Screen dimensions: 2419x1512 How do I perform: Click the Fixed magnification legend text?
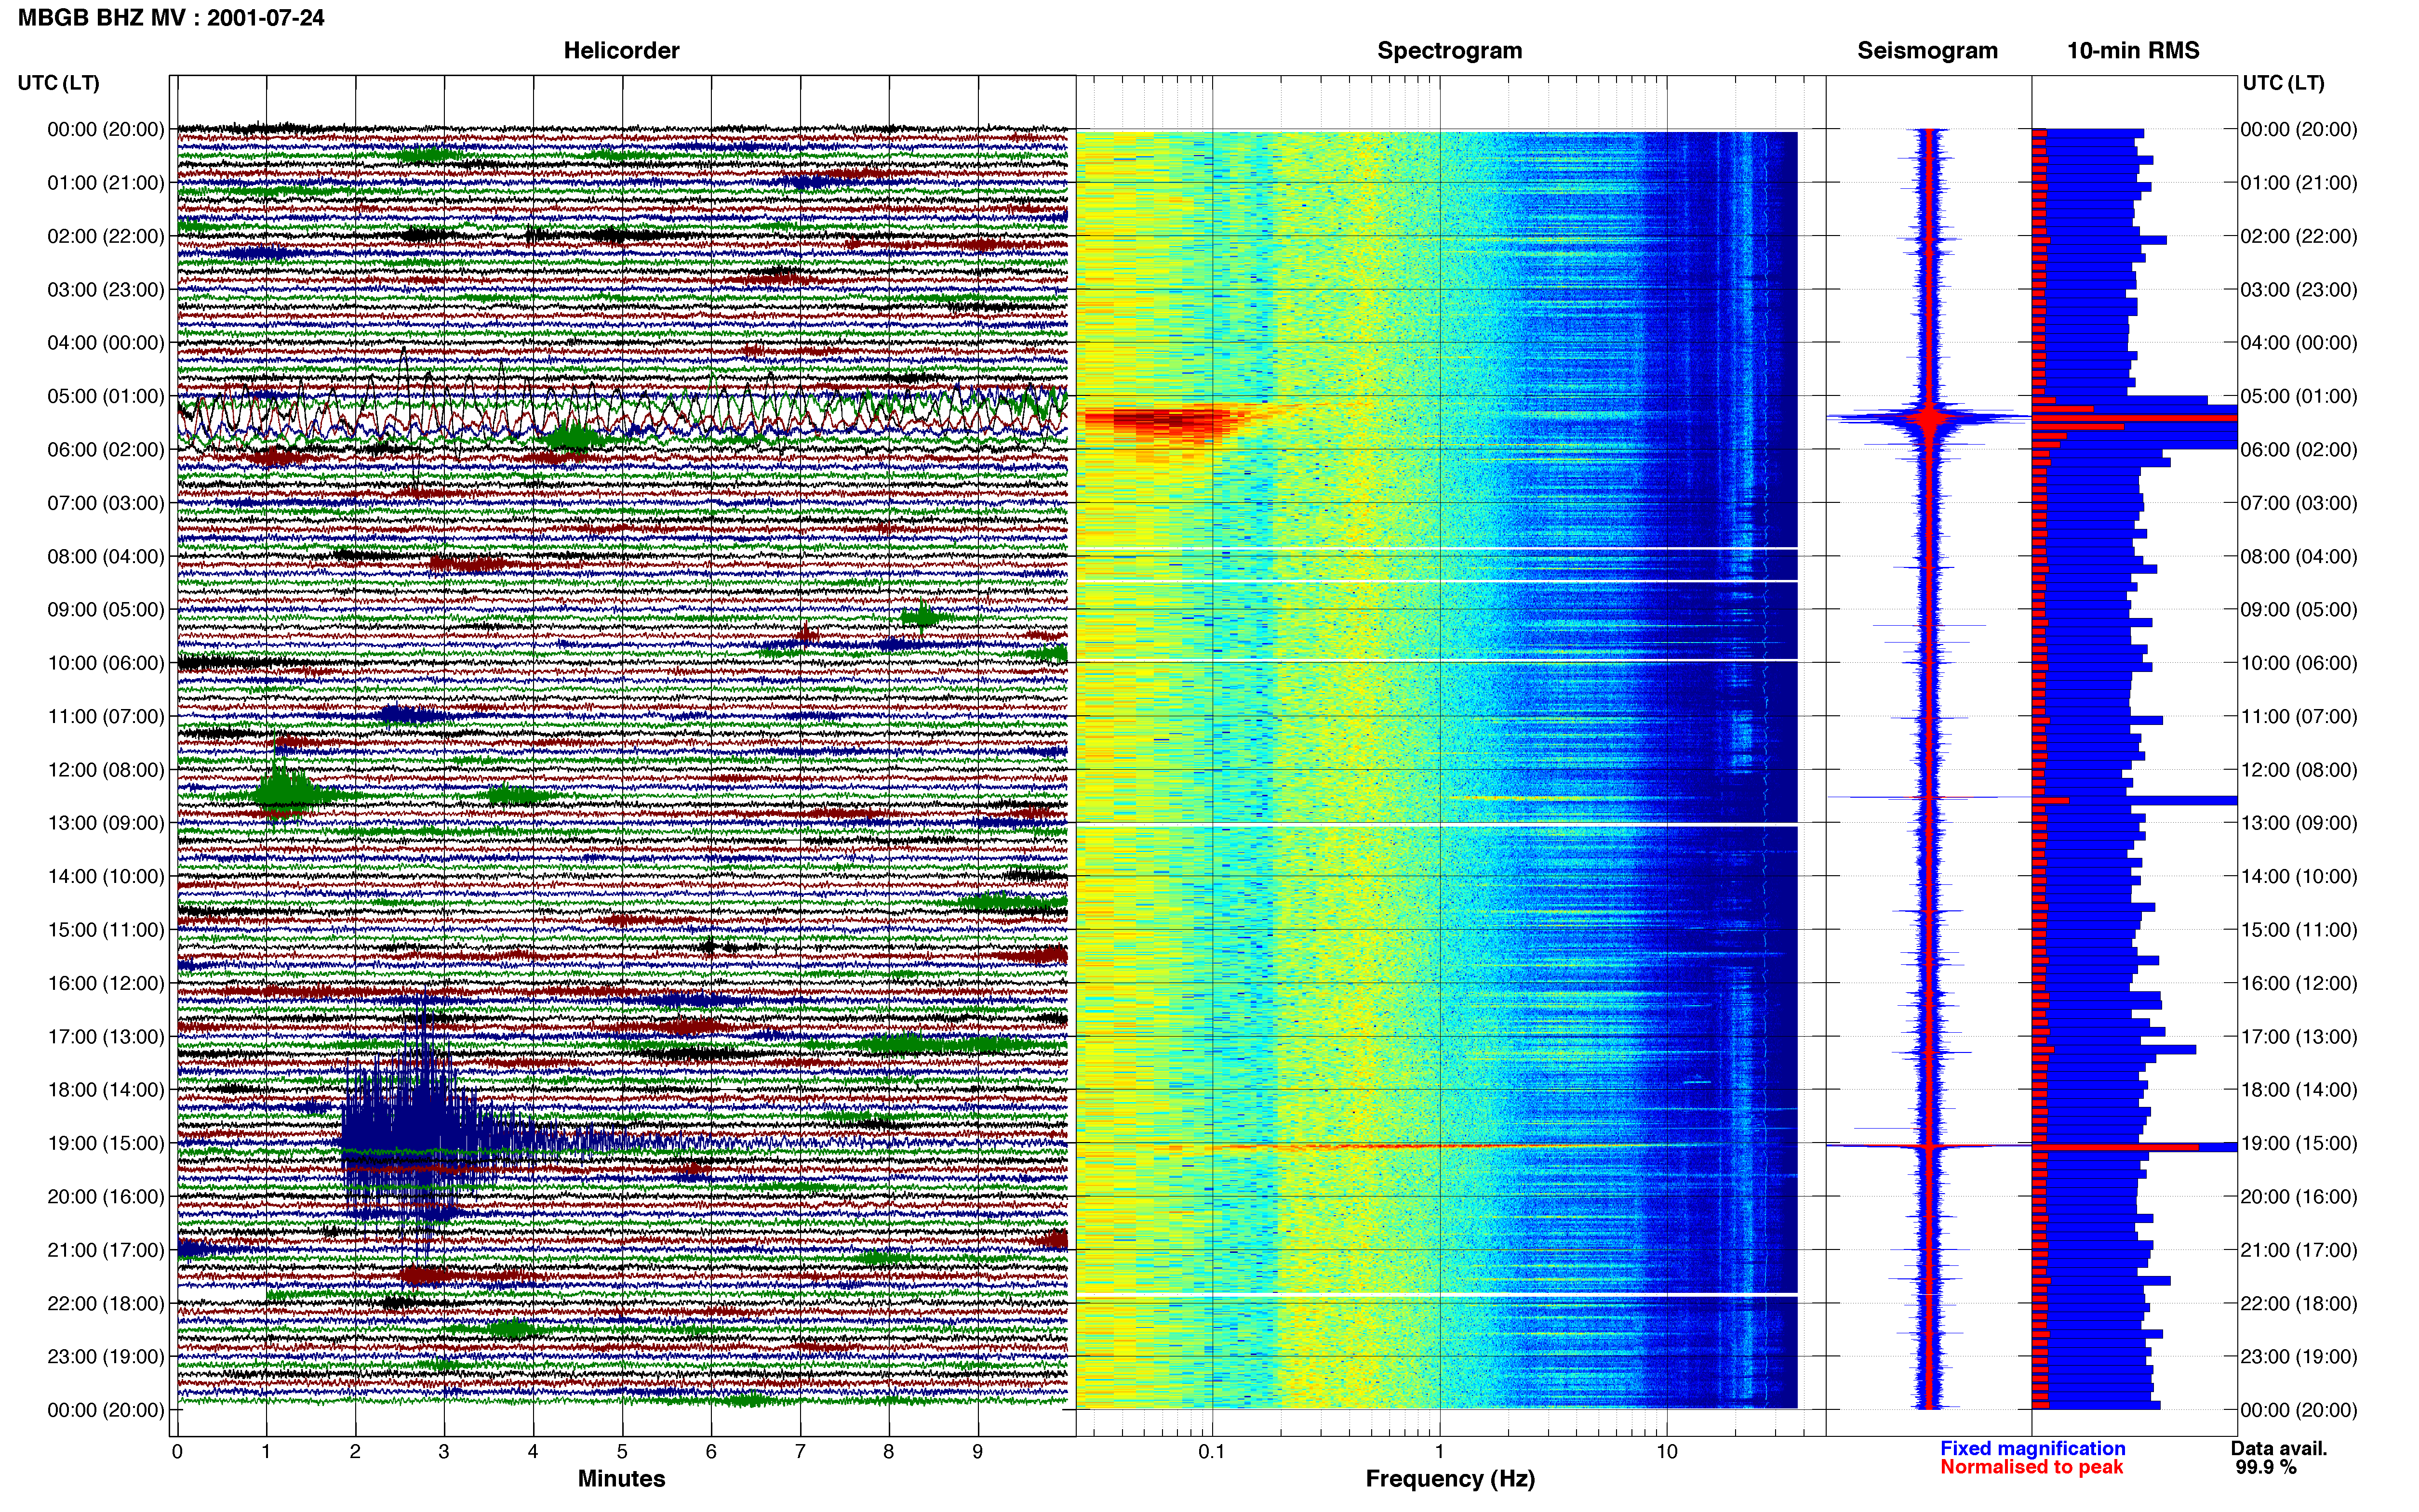click(x=2033, y=1448)
